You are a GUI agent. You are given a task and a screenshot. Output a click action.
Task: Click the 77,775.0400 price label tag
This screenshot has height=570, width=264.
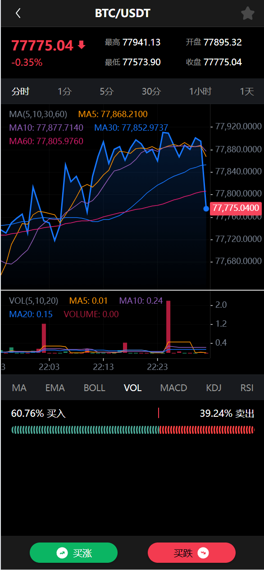[236, 208]
